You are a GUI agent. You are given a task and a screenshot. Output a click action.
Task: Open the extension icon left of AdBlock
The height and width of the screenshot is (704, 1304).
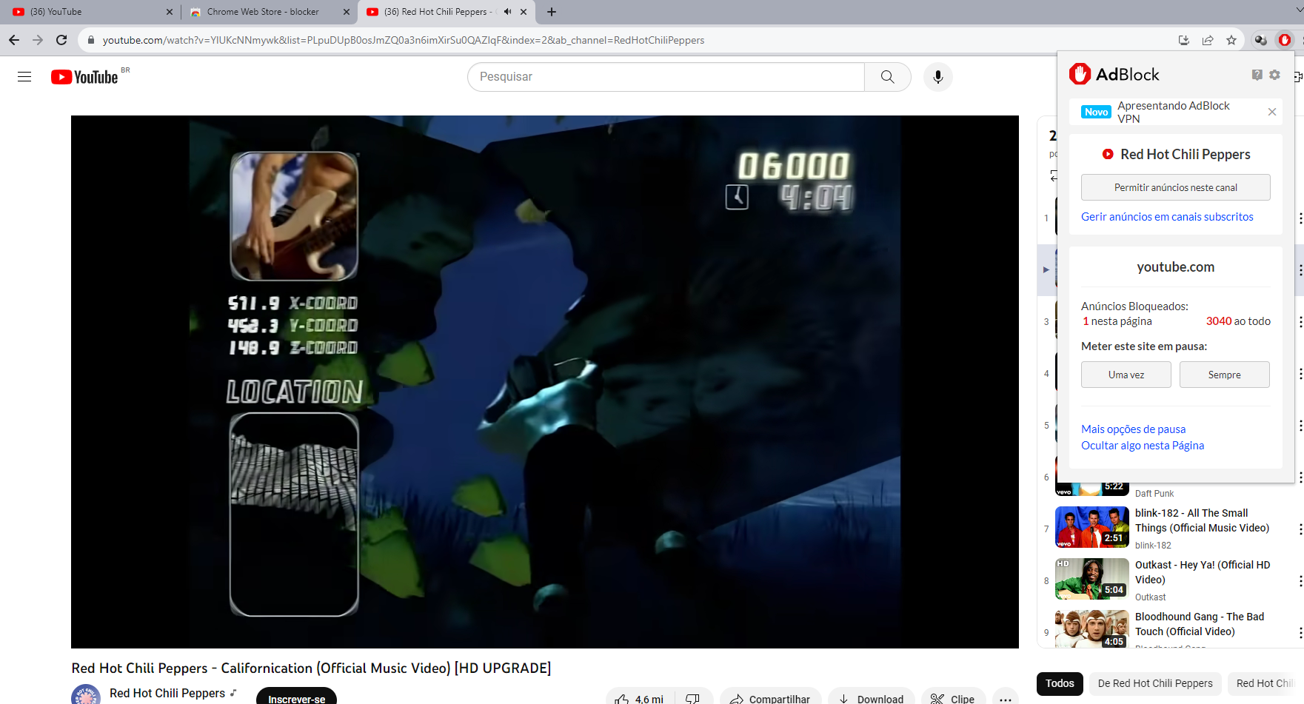point(1260,40)
